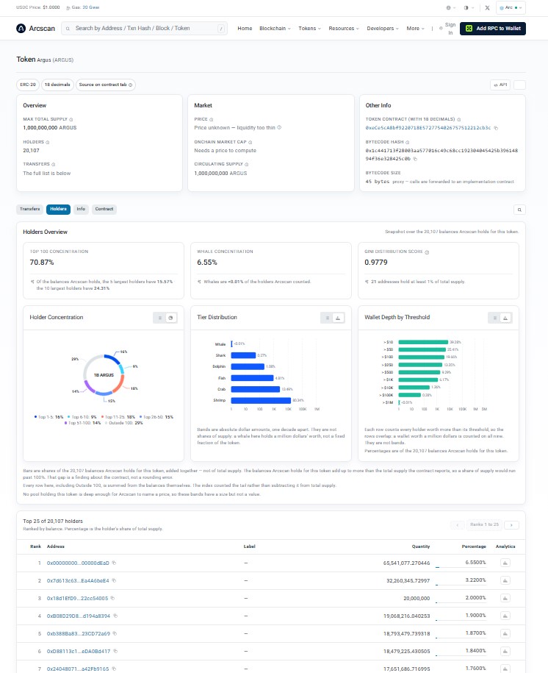
Task: Open holder address 0x24048071...a42Fb9165
Action: tap(78, 669)
